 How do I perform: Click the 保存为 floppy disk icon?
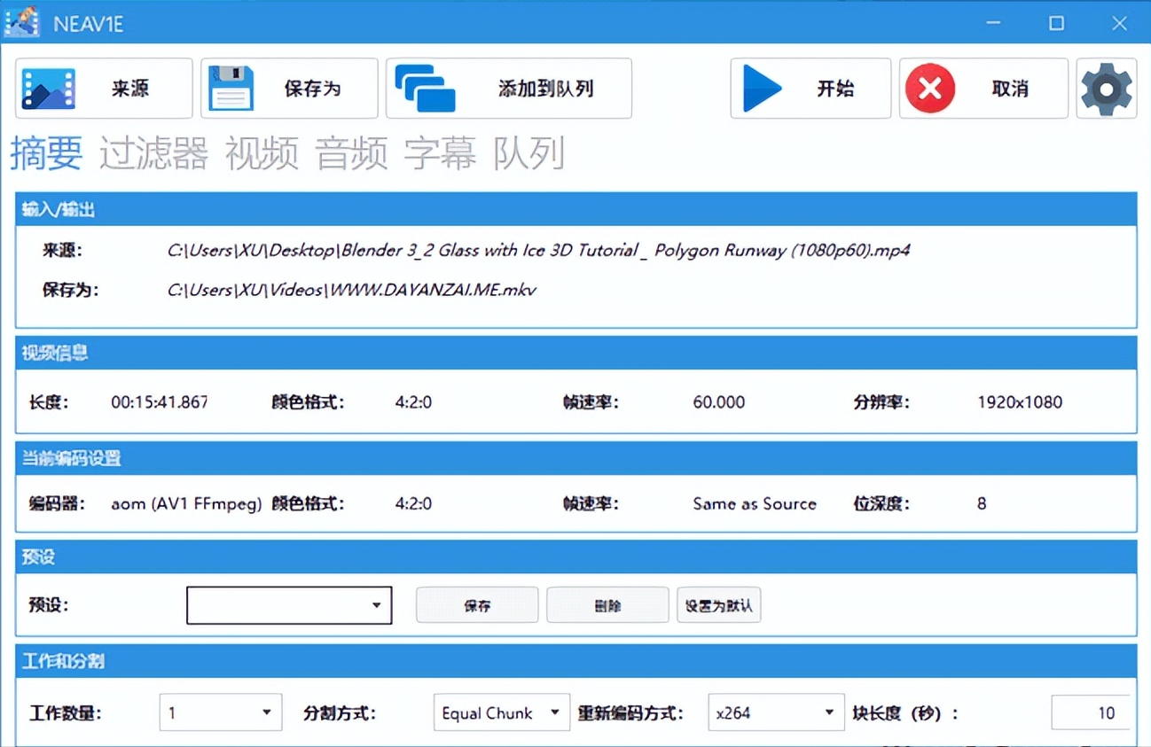coord(231,89)
